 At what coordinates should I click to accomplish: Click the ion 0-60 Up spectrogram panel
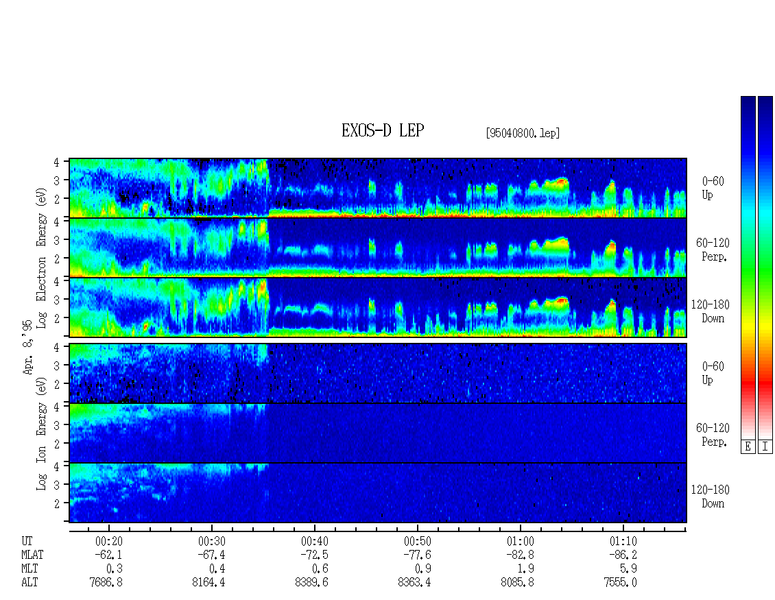pyautogui.click(x=378, y=373)
